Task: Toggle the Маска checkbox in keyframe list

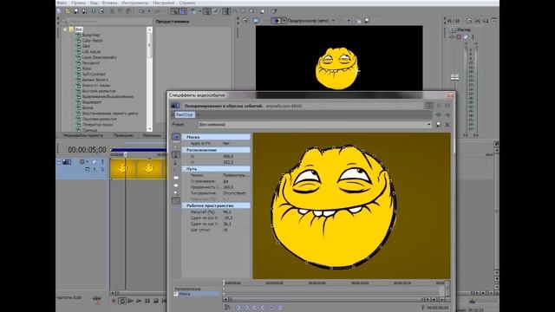Action: pyautogui.click(x=176, y=294)
